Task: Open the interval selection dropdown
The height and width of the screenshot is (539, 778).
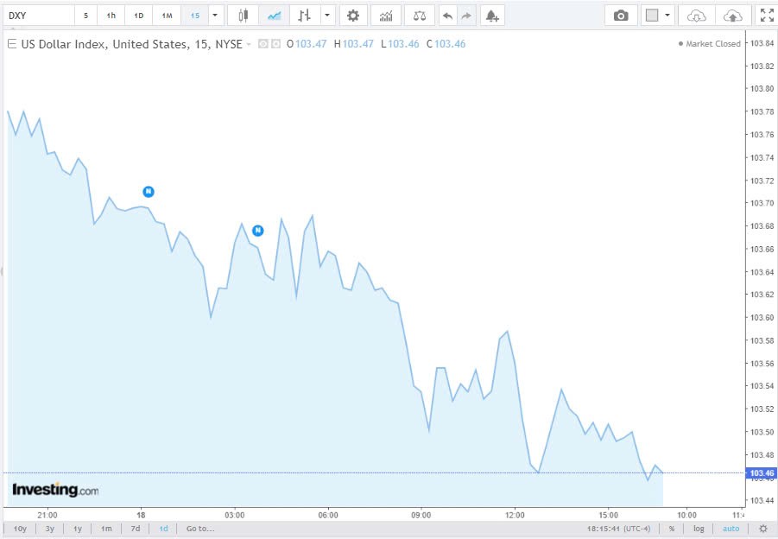Action: tap(213, 15)
